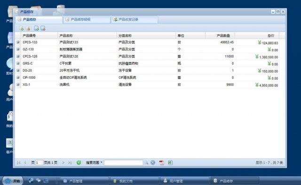Go to the first page
Image resolution: width=301 pixels, height=185 pixels.
tap(19, 162)
